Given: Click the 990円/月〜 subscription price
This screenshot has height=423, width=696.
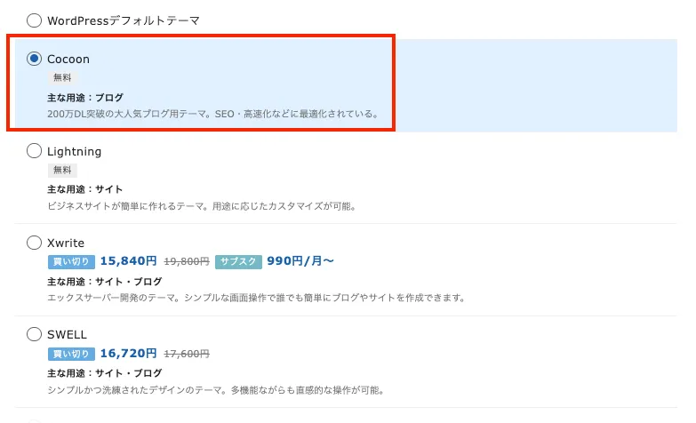Looking at the screenshot, I should (x=300, y=261).
